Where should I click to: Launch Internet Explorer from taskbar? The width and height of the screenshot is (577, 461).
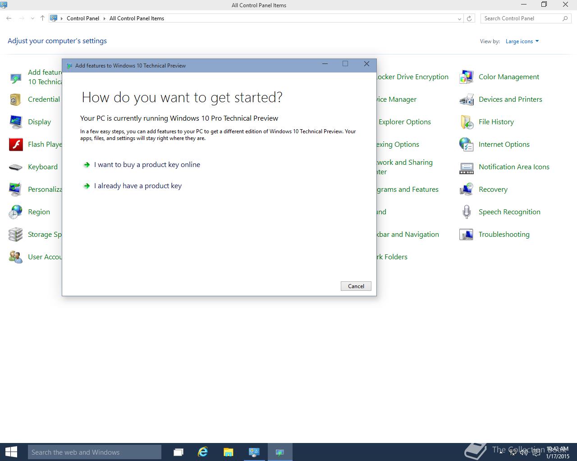pos(203,452)
